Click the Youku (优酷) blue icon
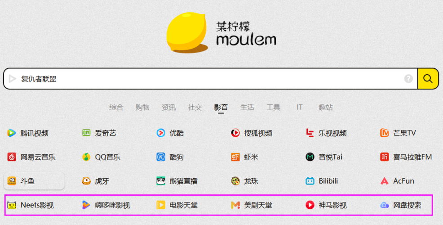 click(x=161, y=133)
